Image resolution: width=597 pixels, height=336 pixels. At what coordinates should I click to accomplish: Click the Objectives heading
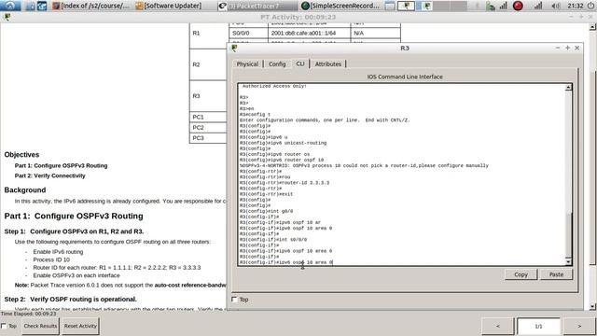[x=21, y=155]
